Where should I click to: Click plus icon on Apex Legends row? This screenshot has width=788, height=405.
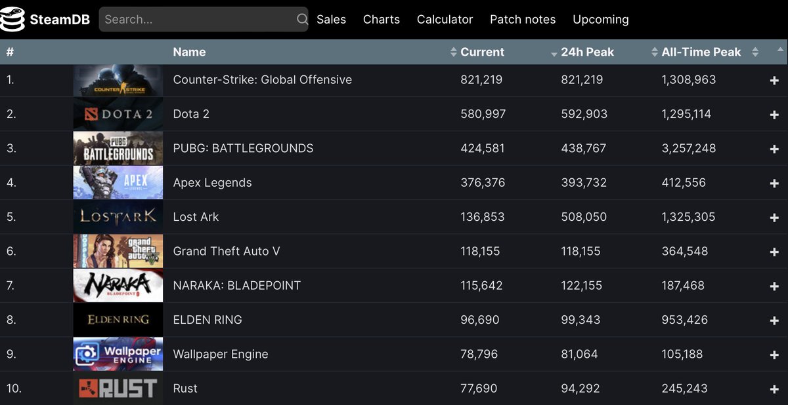tap(774, 183)
